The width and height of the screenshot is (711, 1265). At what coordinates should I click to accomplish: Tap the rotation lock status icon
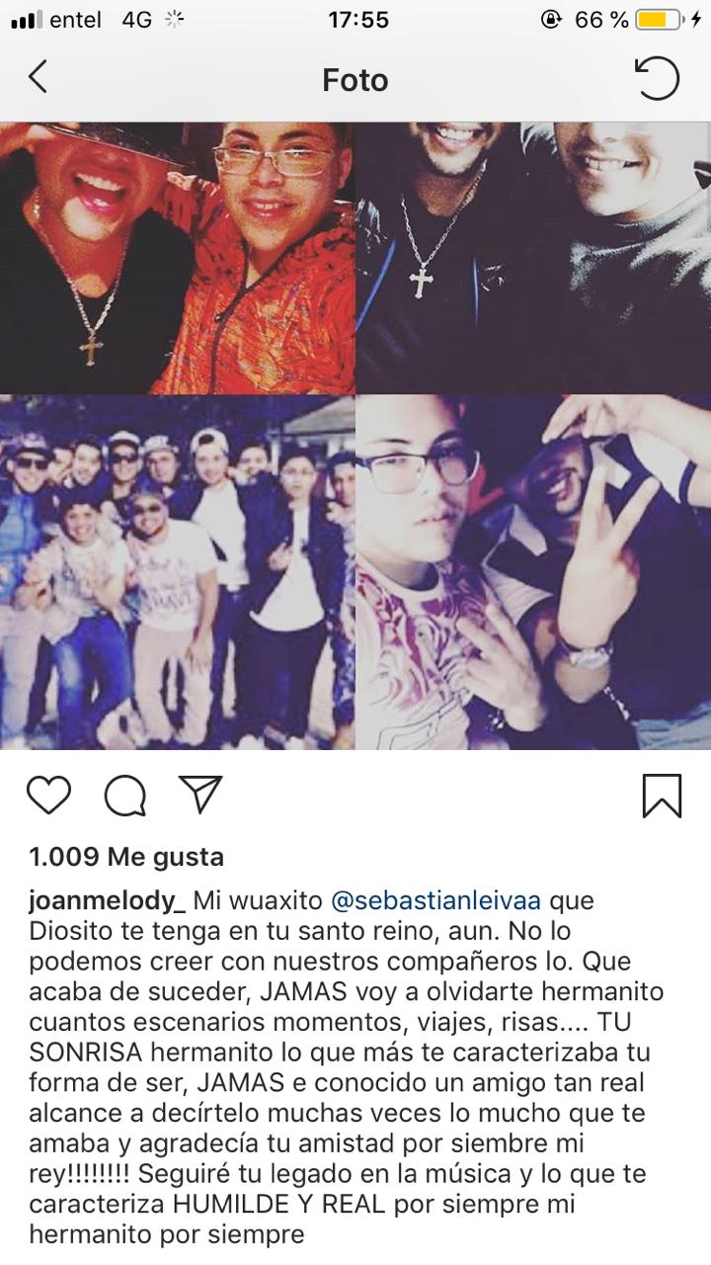[x=551, y=20]
